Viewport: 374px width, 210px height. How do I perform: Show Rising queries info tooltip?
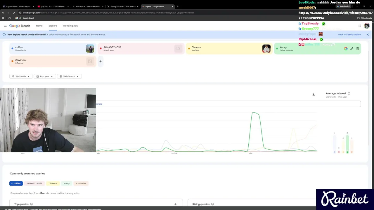pyautogui.click(x=212, y=204)
